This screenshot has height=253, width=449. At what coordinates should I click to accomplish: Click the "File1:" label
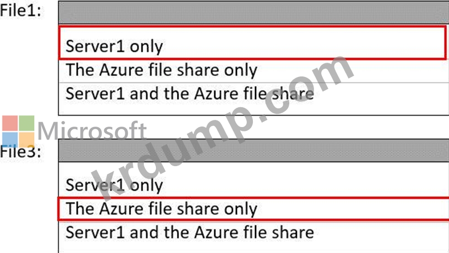point(20,11)
